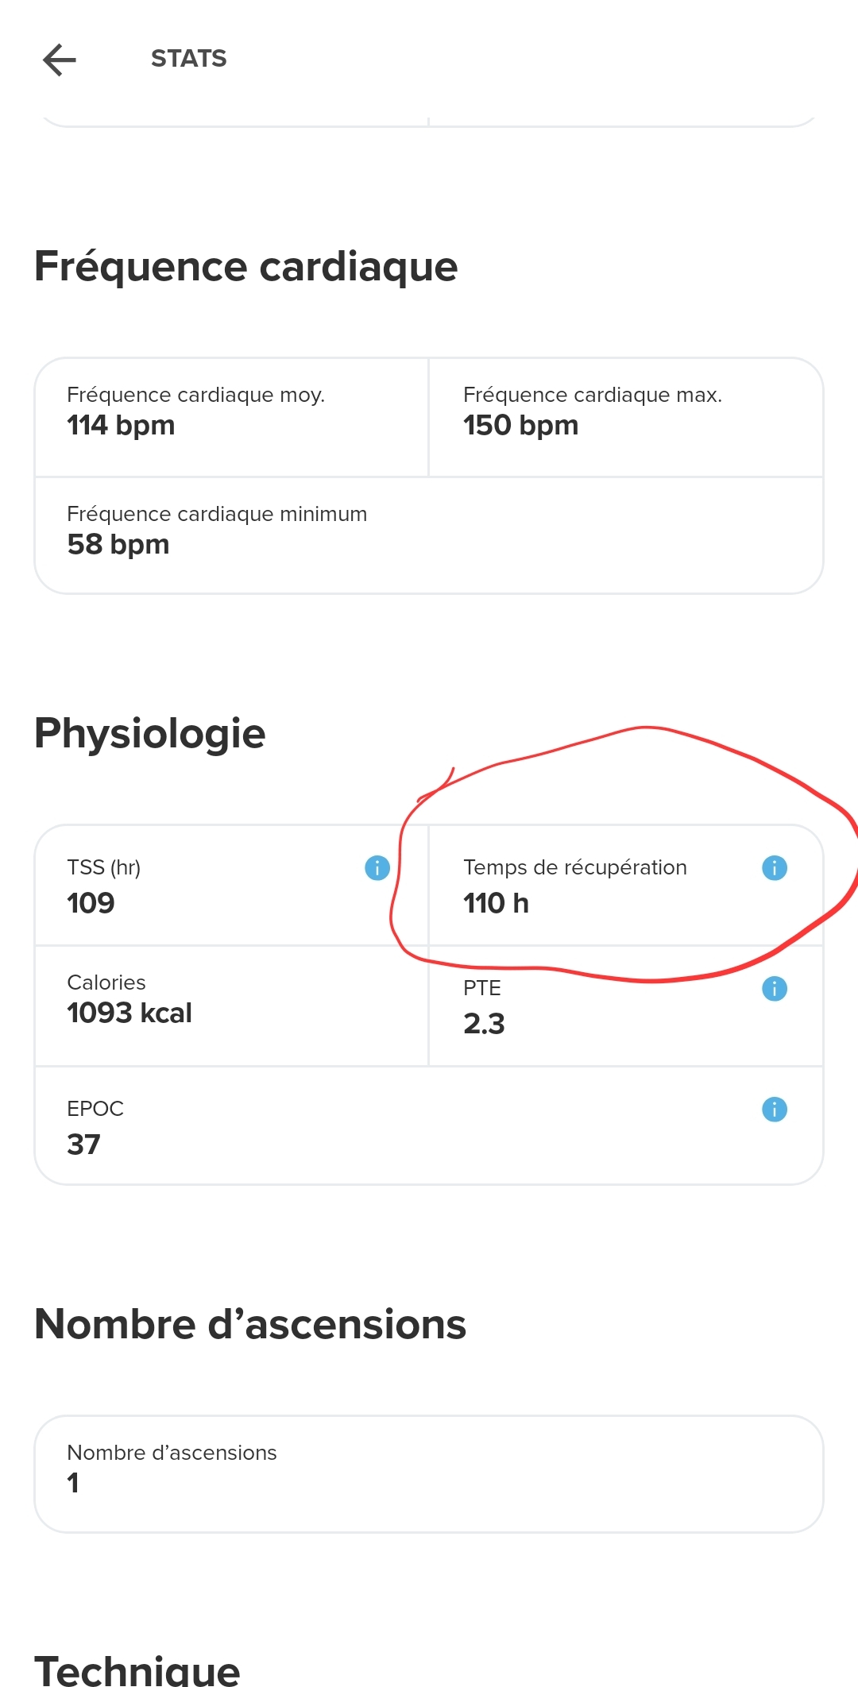The image size is (858, 1687).
Task: Tap the Calories 1093 kcal cell
Action: 231,1005
